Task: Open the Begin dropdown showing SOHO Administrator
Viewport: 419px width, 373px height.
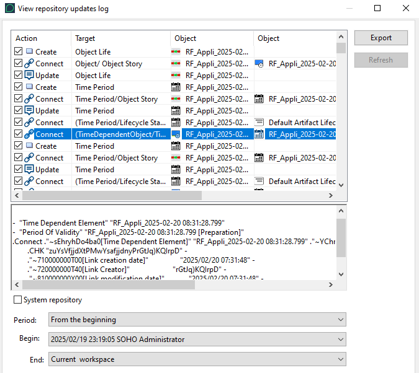Action: point(197,340)
